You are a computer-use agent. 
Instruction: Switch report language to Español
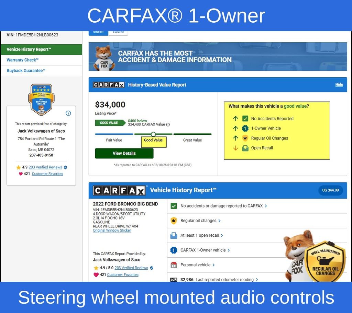118,32
